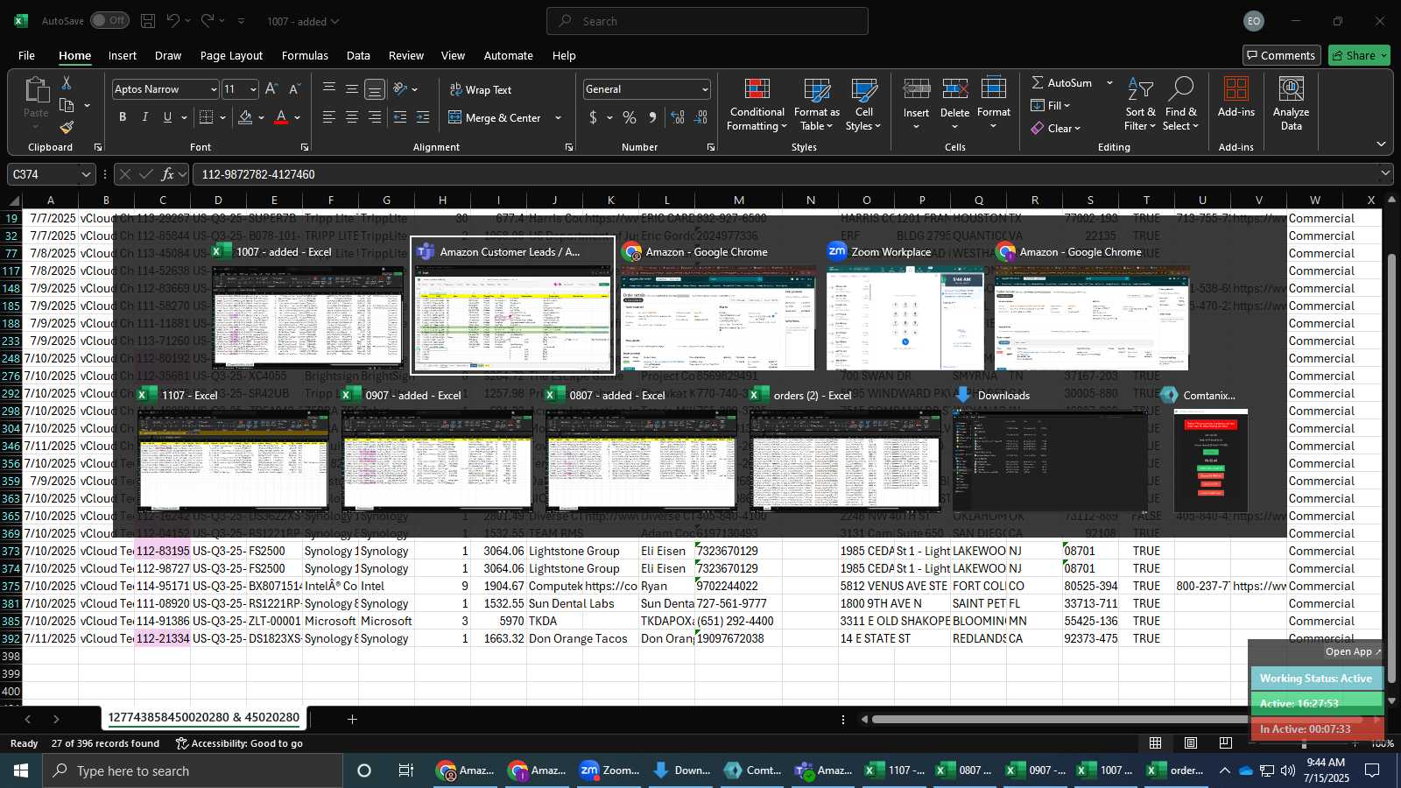Toggle Align Left in Alignment group
This screenshot has height=788, width=1401.
pos(329,117)
